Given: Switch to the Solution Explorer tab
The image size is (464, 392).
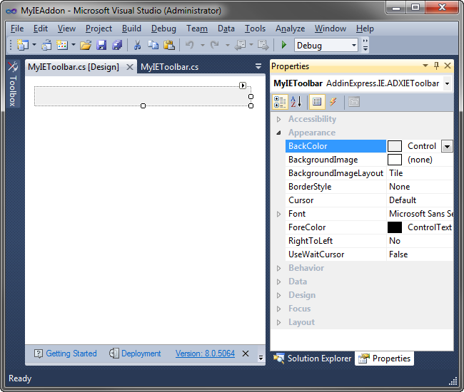Looking at the screenshot, I should tap(313, 359).
